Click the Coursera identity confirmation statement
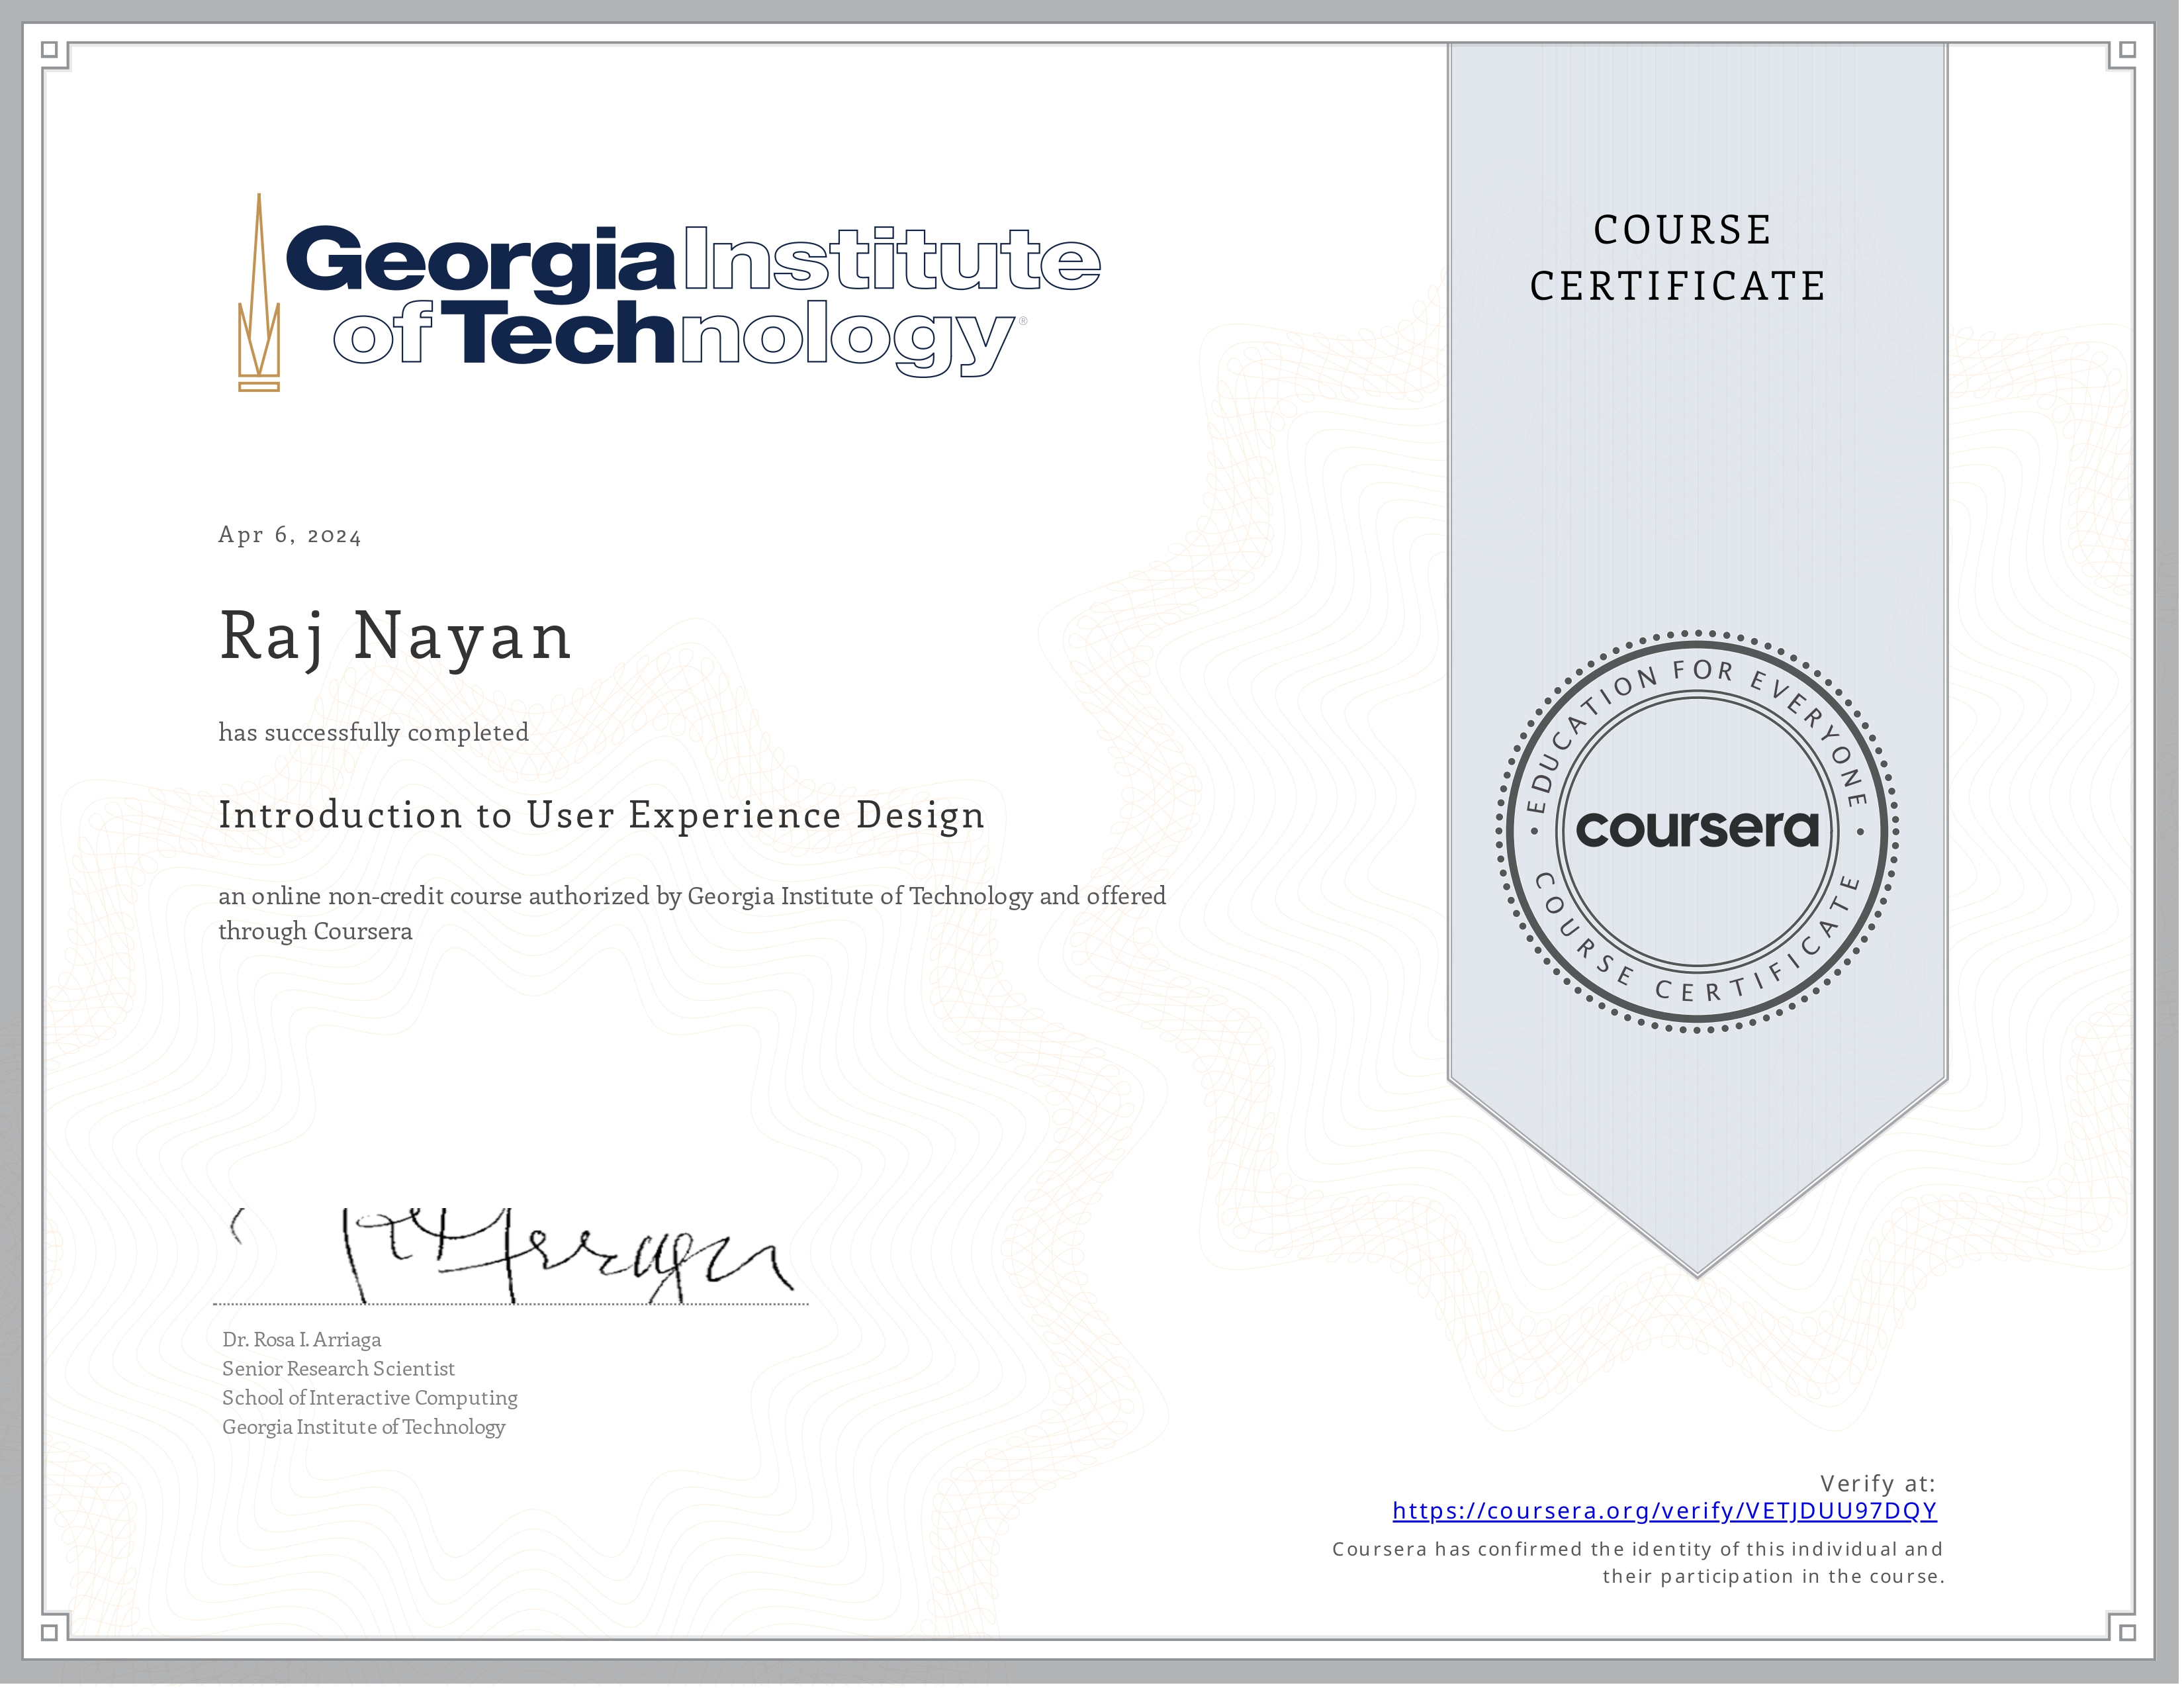The image size is (2184, 1688). coord(1638,1562)
